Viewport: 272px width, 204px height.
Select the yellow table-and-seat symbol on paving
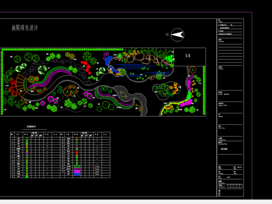click(x=123, y=94)
